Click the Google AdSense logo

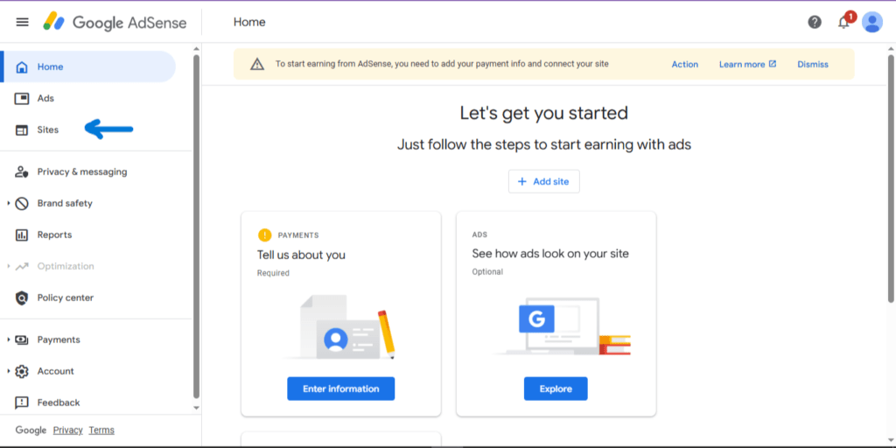(x=115, y=22)
